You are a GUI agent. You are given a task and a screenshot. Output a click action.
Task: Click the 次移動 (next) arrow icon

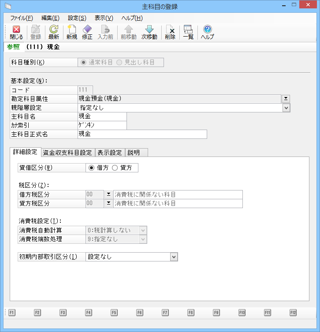149,30
